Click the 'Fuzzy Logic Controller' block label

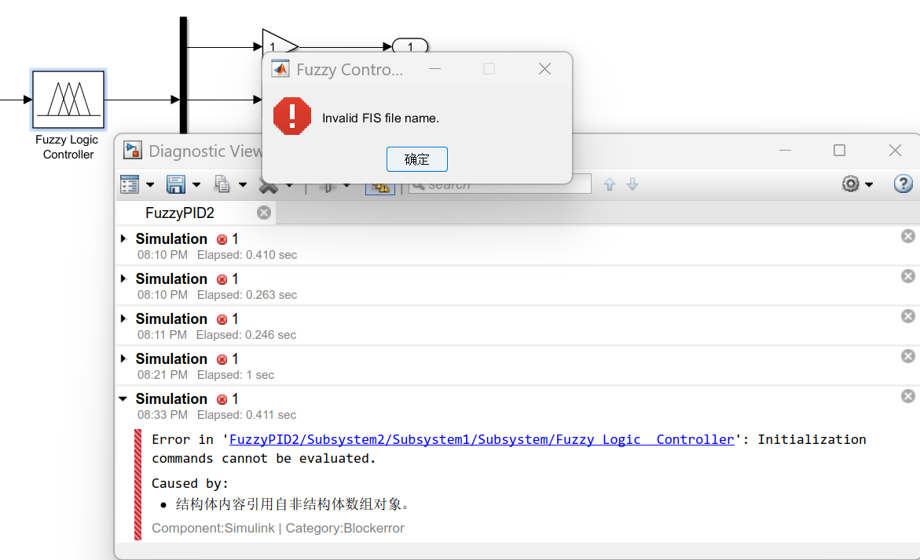[x=68, y=147]
